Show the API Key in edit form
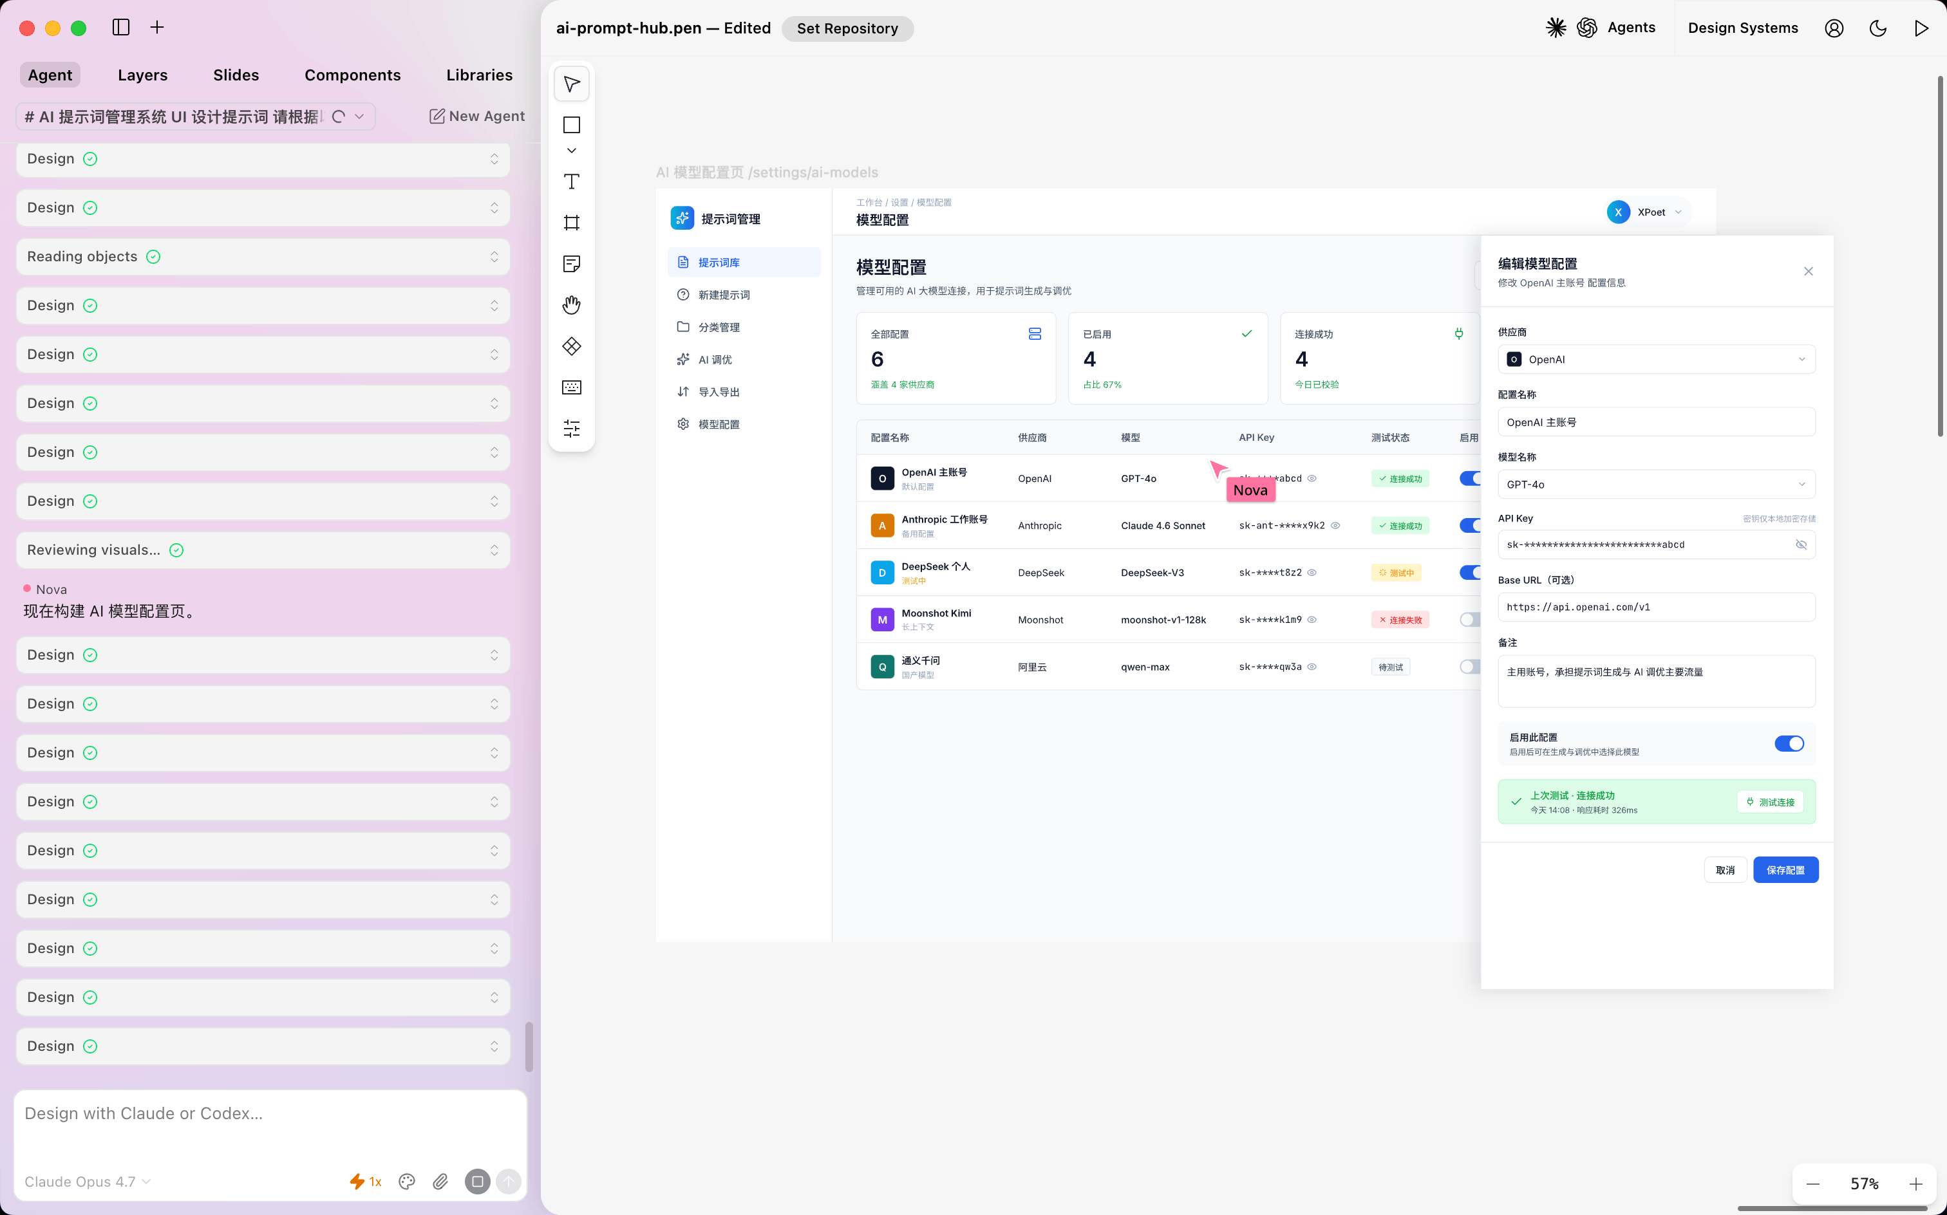Screen dimensions: 1947x1215 (1801, 545)
